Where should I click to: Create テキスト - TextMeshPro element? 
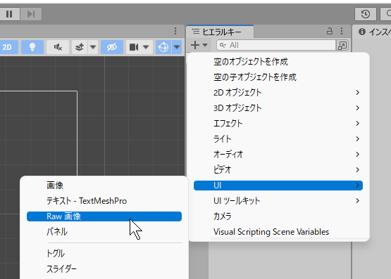[x=104, y=201]
